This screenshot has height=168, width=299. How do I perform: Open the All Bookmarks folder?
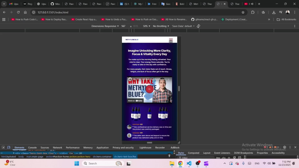coord(286,19)
